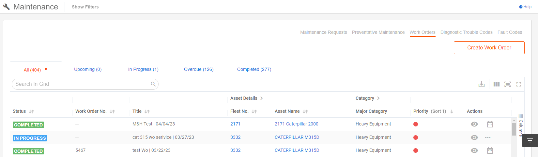Open Diagnostic Trouble Codes section
This screenshot has width=538, height=157.
(x=467, y=32)
